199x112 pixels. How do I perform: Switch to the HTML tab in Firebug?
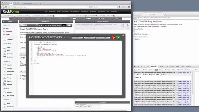[161, 67]
